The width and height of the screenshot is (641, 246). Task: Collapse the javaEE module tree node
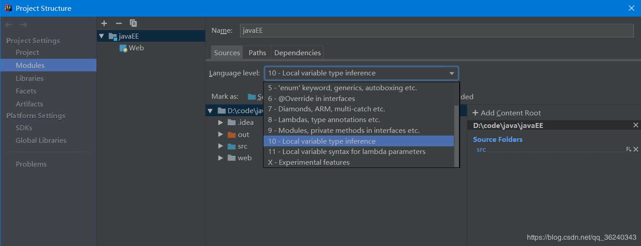tap(101, 36)
